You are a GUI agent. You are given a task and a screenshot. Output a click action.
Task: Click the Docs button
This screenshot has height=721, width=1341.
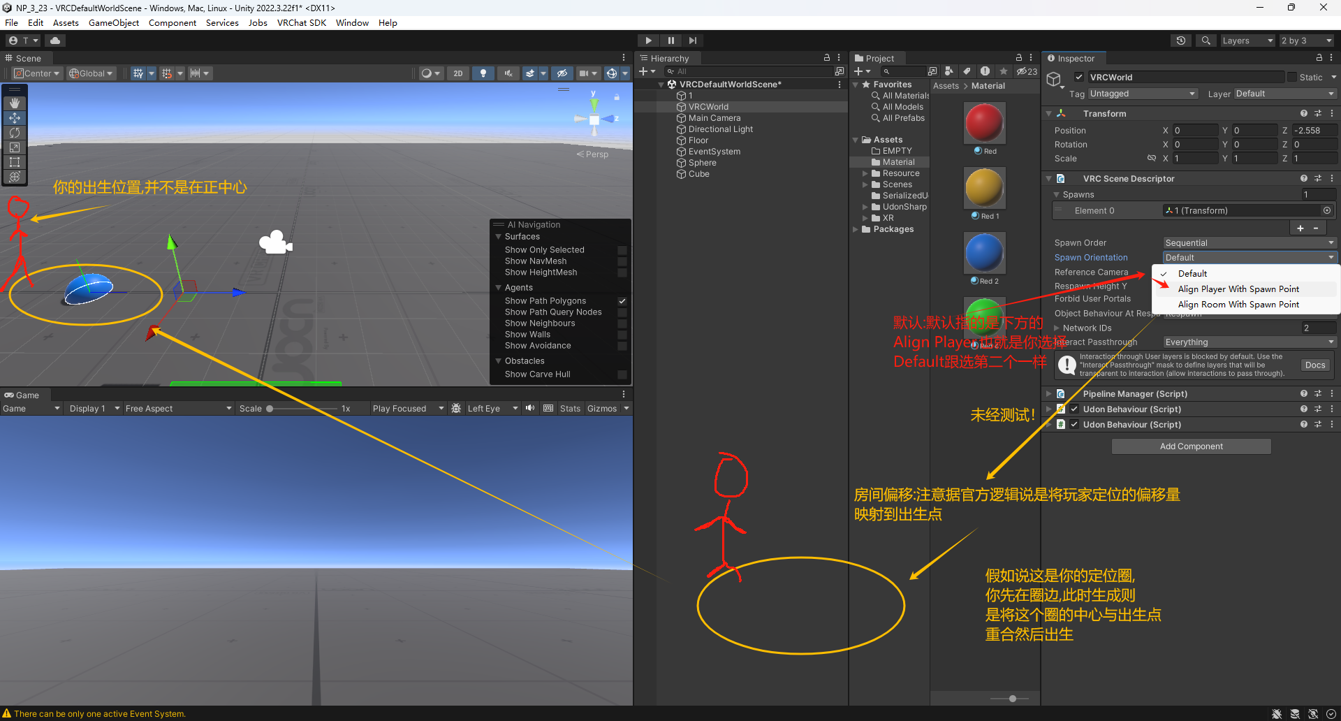(1314, 365)
